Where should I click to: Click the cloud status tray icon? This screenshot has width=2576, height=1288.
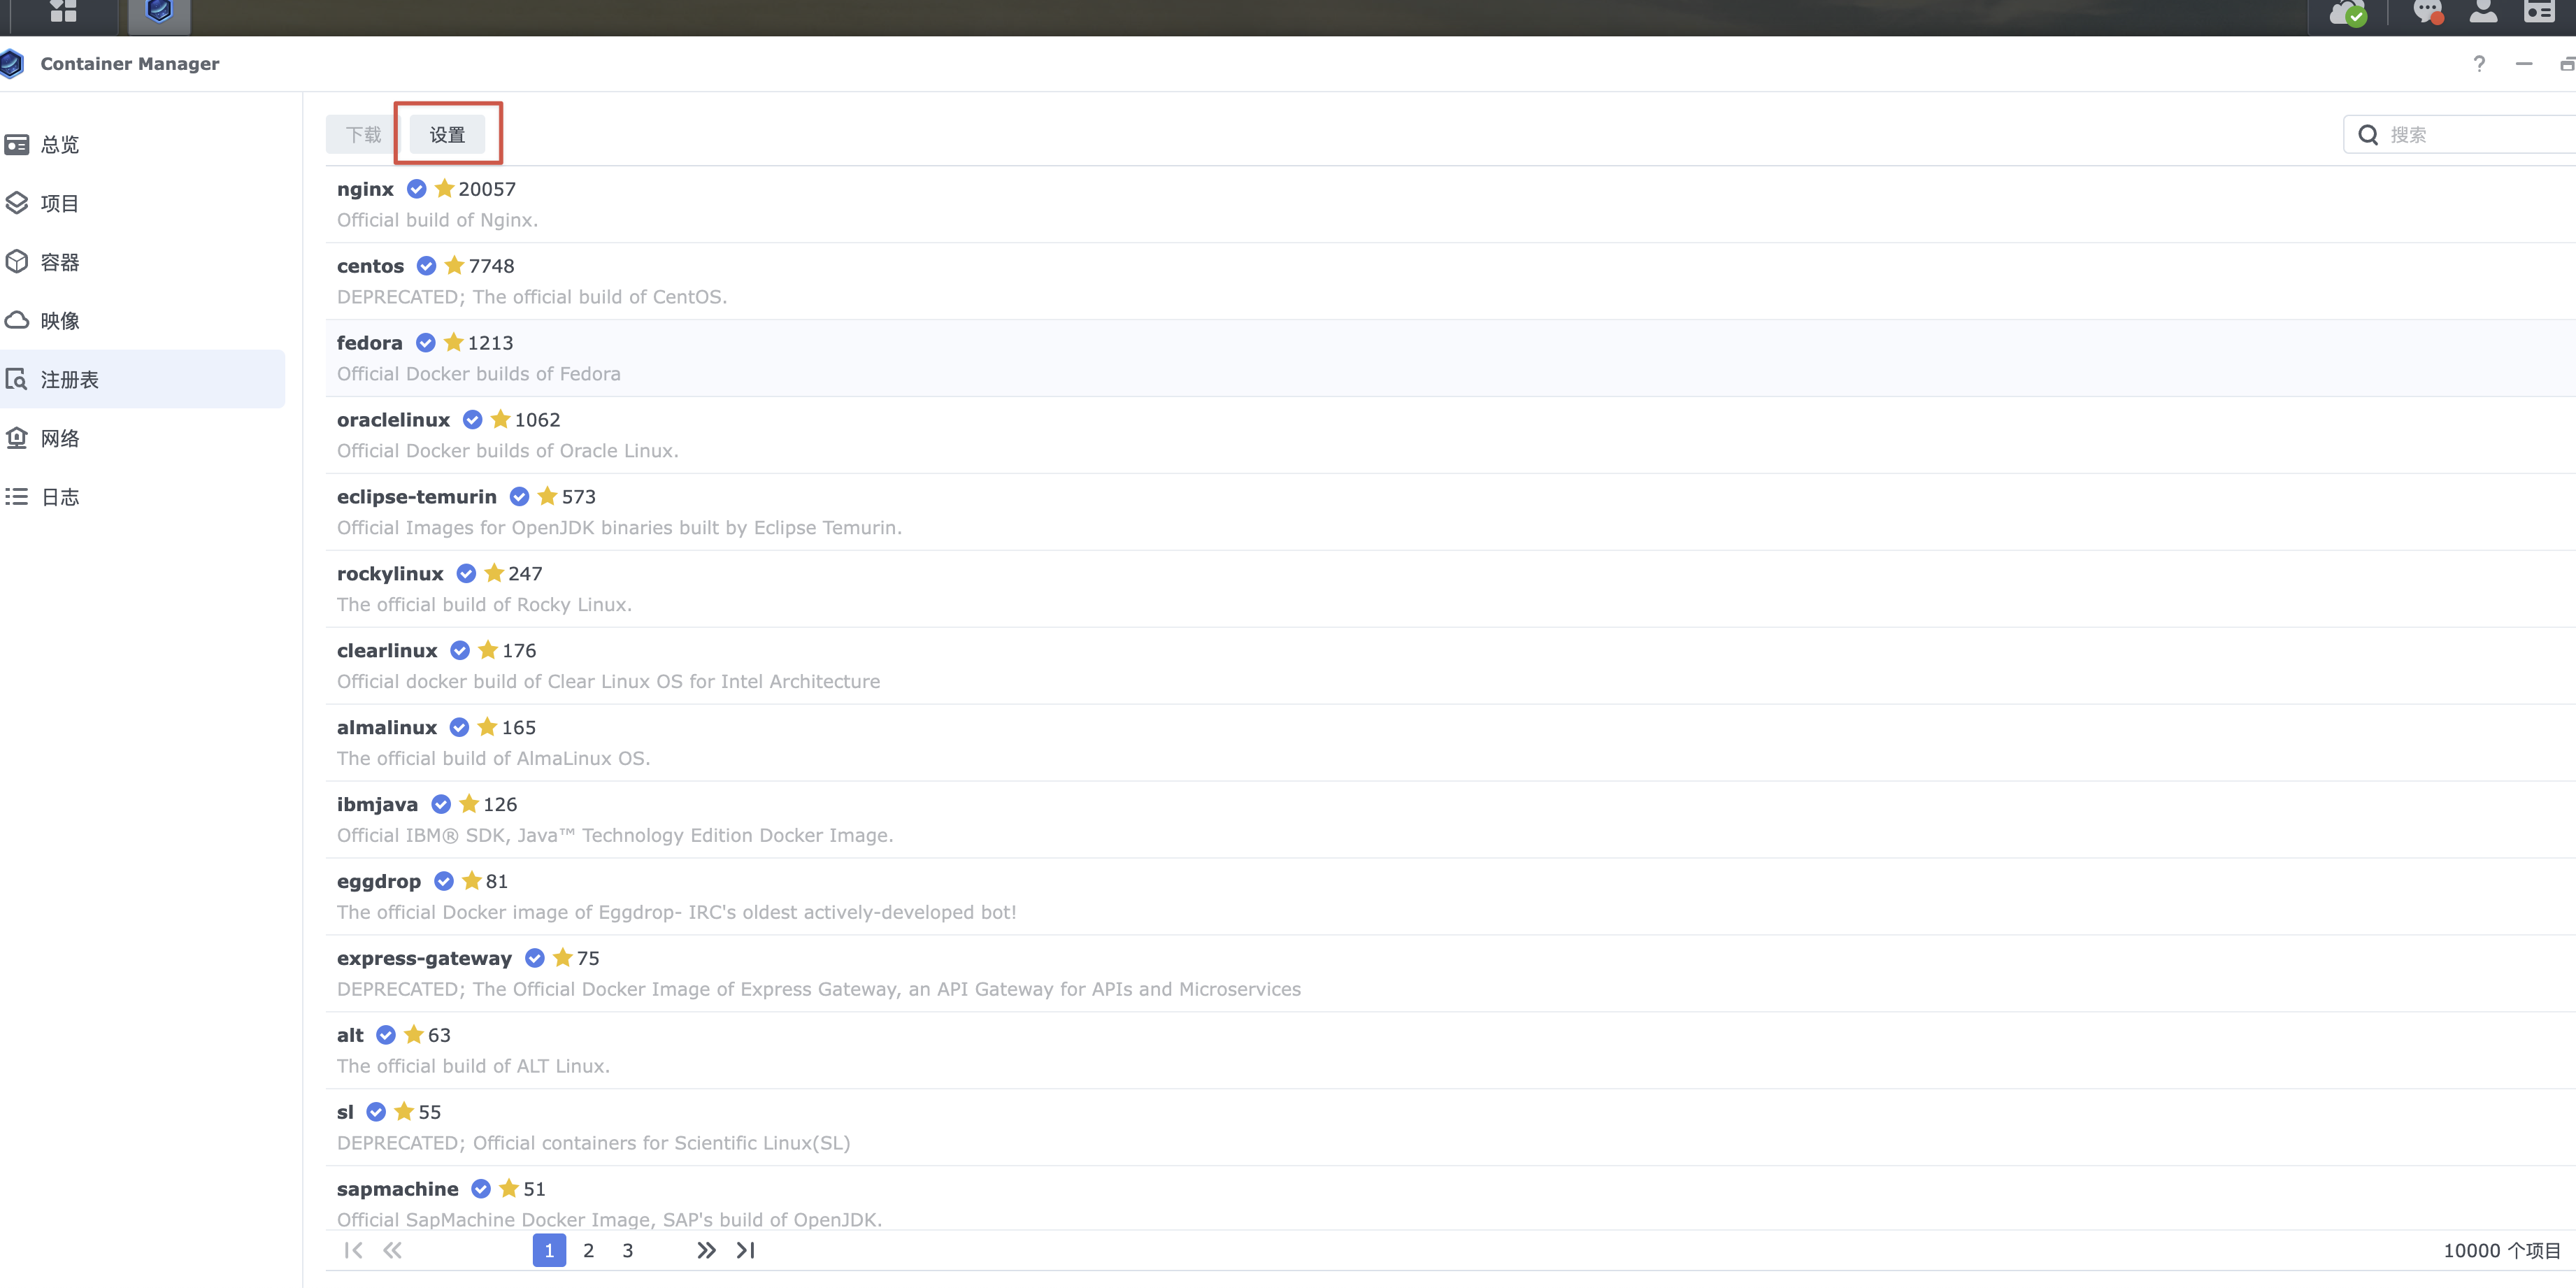(2347, 13)
